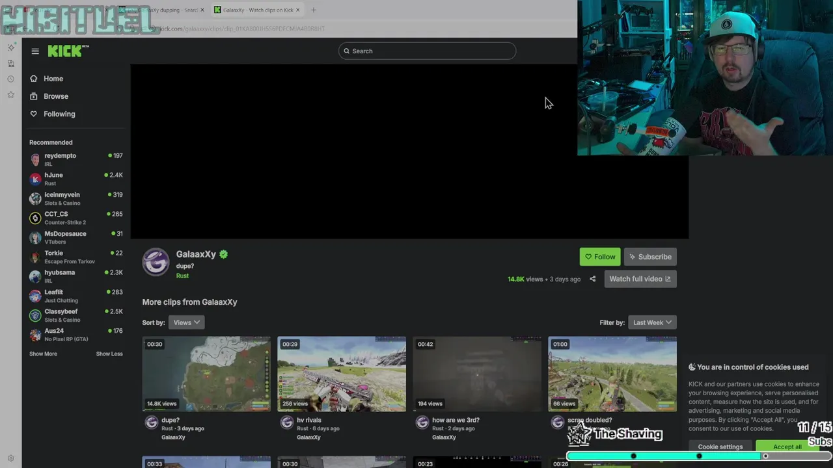Open a new browser tab
Screen dimensions: 833x468
313,10
